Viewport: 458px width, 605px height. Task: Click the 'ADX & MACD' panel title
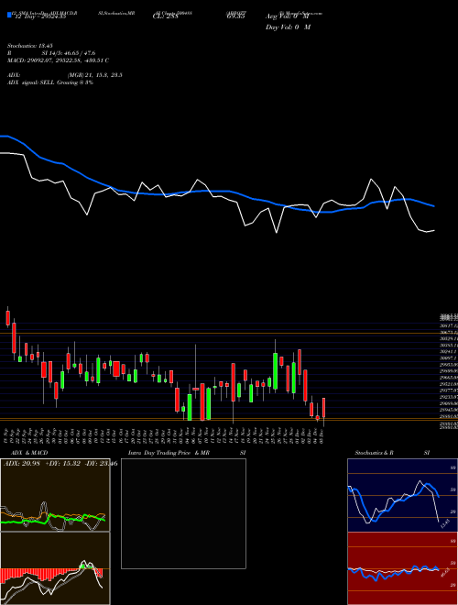[x=29, y=453]
